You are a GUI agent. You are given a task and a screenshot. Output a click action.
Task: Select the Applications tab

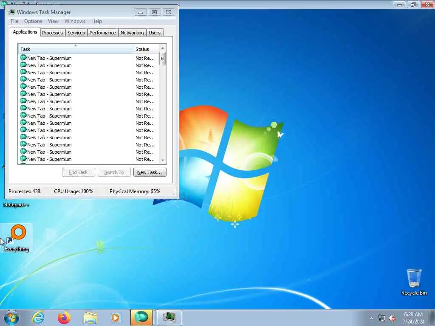[x=25, y=32]
